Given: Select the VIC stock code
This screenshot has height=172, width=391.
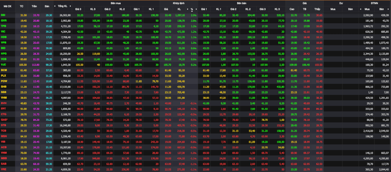Looking at the screenshot, I should tap(3, 31).
